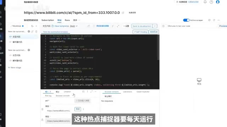Click the second bilibili URL input field
The image size is (227, 127).
click(x=59, y=121)
